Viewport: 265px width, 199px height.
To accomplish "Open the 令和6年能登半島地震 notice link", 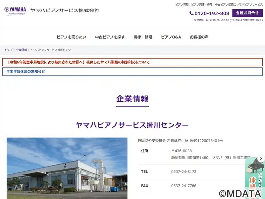I will [x=132, y=62].
